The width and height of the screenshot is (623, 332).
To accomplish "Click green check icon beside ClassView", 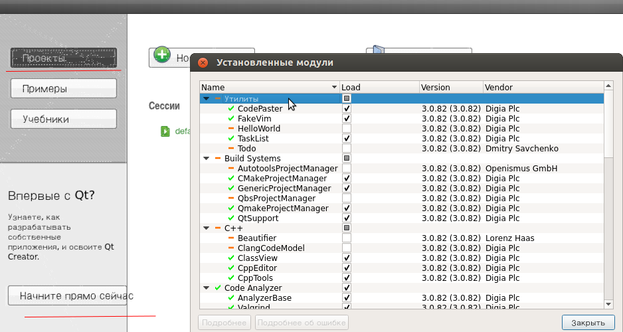I will (x=231, y=258).
